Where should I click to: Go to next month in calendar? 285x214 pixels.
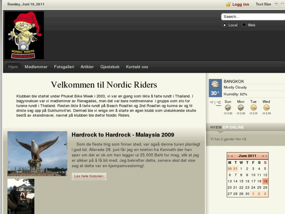[x=263, y=156]
